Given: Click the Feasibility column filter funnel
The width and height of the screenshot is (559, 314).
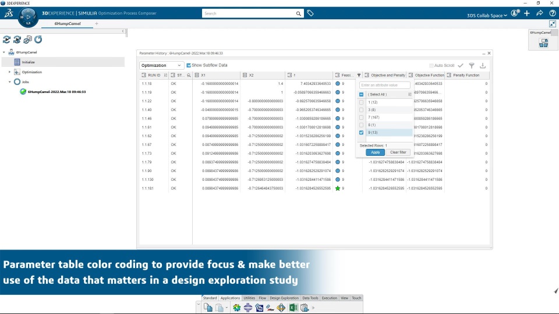Looking at the screenshot, I should 359,75.
